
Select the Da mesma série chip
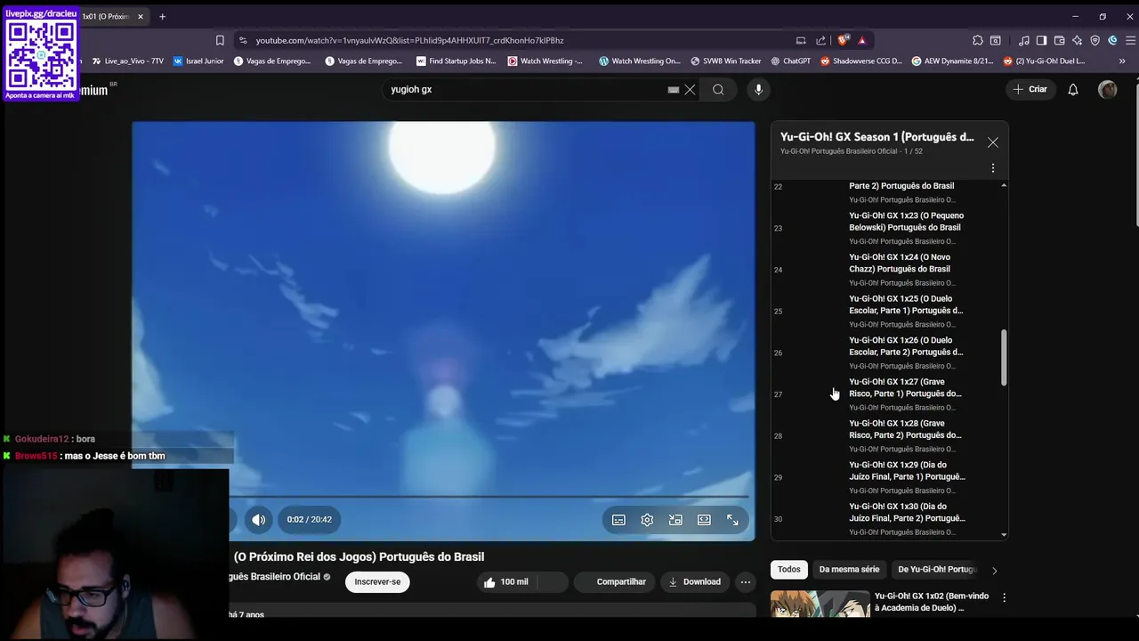pyautogui.click(x=849, y=570)
